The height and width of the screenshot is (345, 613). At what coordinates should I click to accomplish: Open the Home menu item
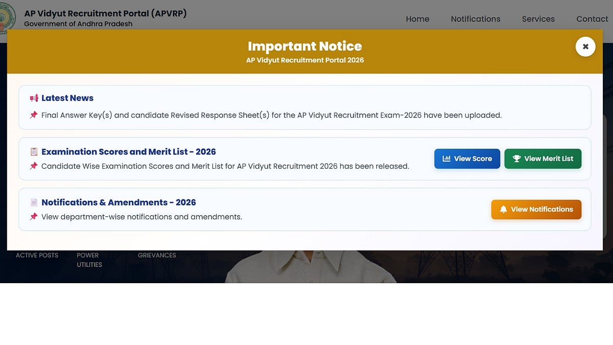click(417, 19)
